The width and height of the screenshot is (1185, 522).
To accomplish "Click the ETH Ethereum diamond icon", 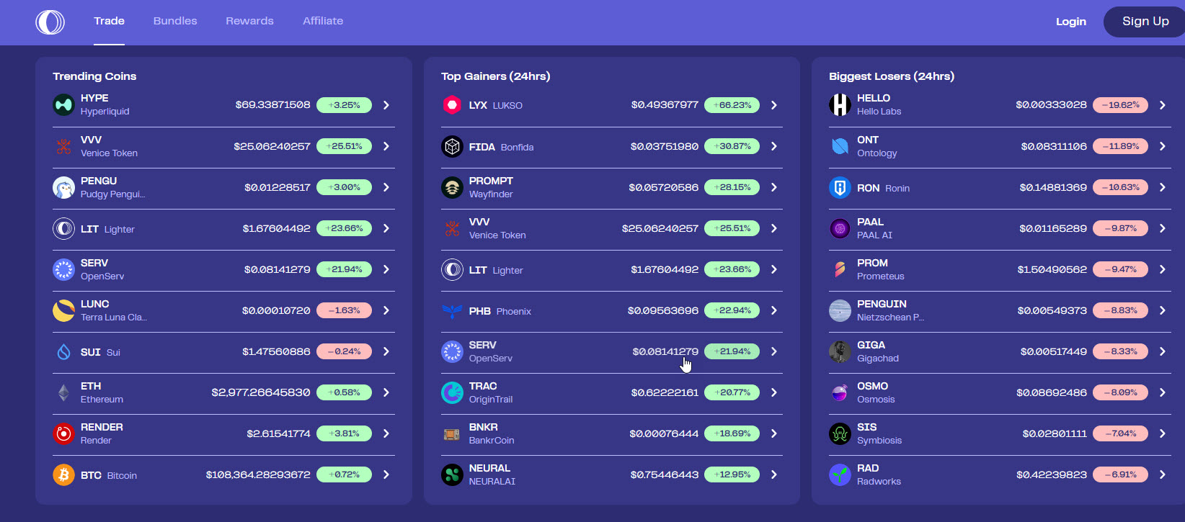I will (x=64, y=392).
